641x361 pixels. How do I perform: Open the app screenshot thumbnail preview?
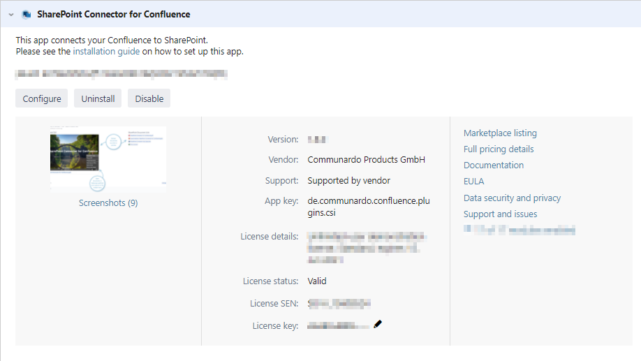[x=108, y=159]
